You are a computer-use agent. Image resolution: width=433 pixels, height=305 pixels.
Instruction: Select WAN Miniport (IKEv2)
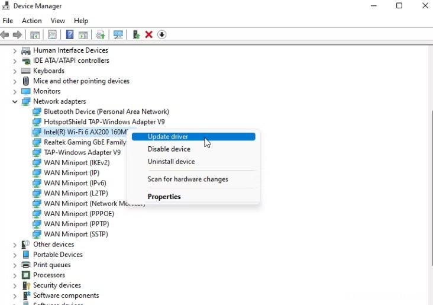(77, 163)
